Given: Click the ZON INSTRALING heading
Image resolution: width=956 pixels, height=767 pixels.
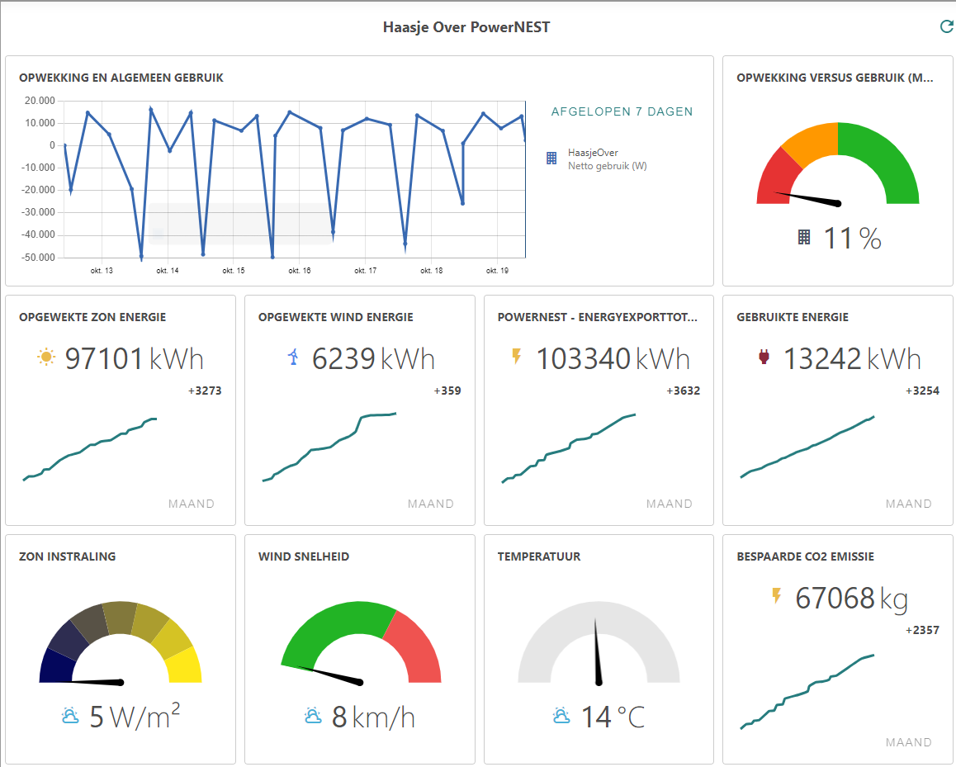Looking at the screenshot, I should 67,556.
